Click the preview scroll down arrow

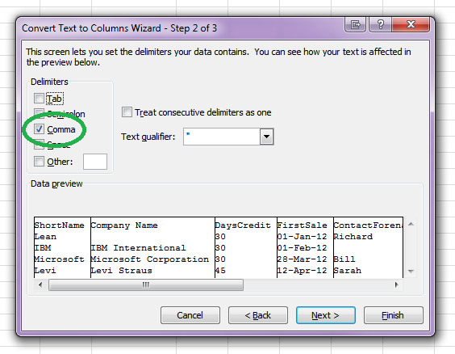(411, 272)
